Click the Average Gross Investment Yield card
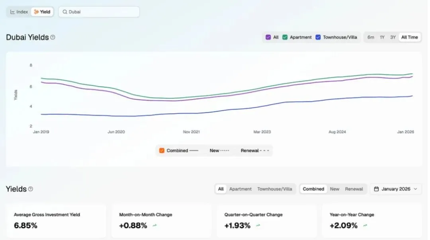430x240 pixels. pyautogui.click(x=56, y=221)
